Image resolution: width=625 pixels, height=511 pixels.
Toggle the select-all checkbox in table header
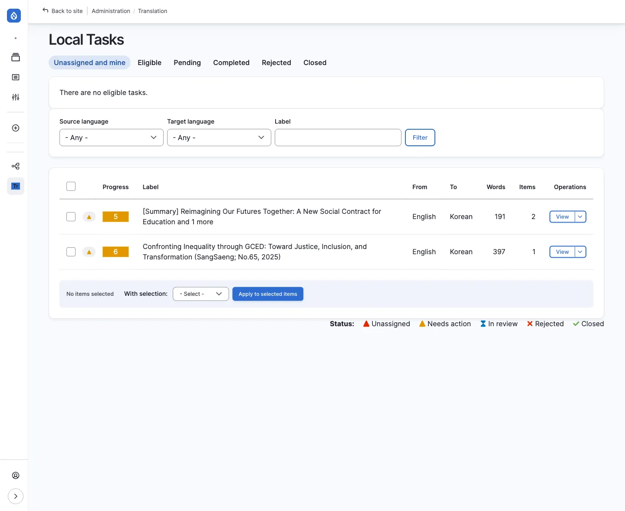click(x=71, y=187)
